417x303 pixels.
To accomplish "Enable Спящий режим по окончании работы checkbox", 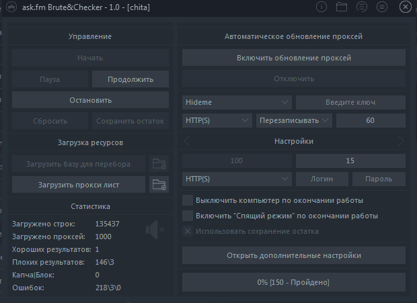I will click(188, 216).
